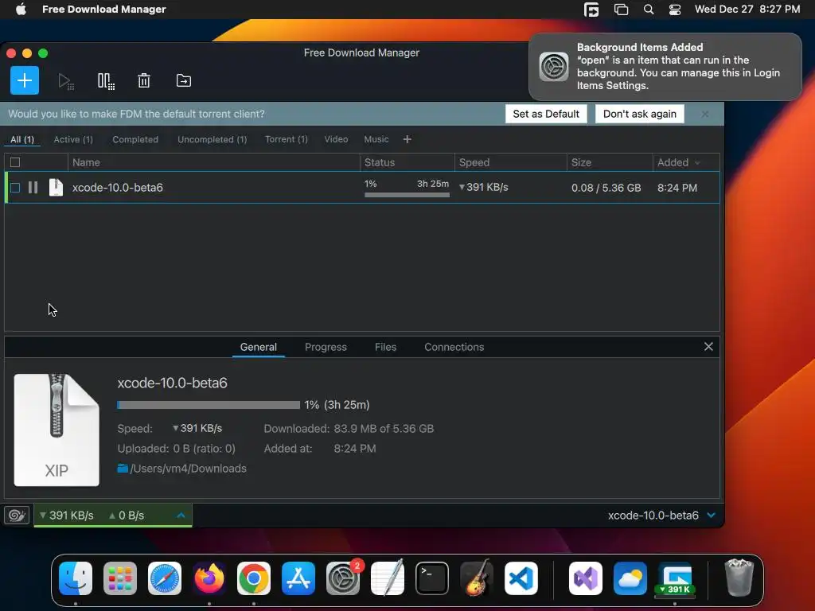Open Terminal from the dock
815x611 pixels.
(432, 578)
